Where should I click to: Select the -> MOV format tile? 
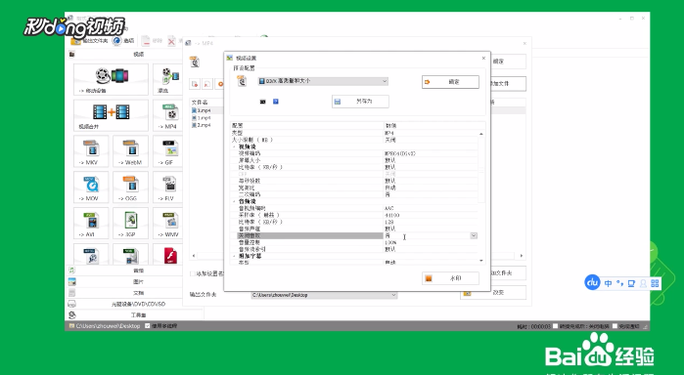tap(91, 187)
